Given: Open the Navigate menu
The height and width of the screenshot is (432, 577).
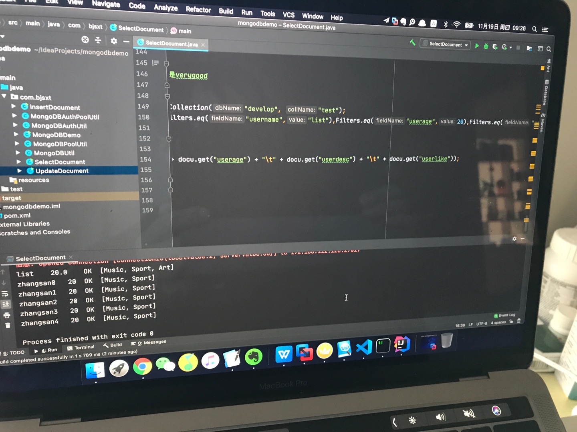Looking at the screenshot, I should click(x=106, y=4).
